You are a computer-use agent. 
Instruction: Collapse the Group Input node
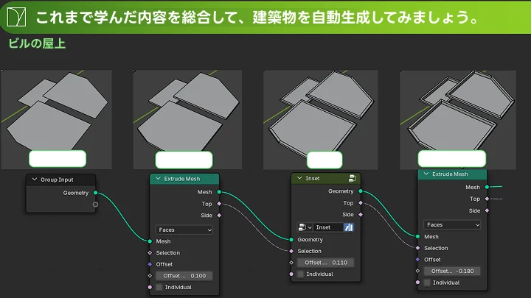point(35,180)
